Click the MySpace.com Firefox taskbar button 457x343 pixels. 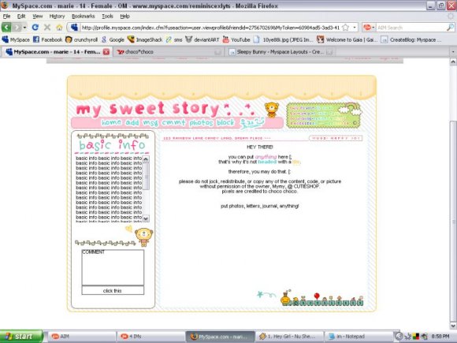point(220,336)
